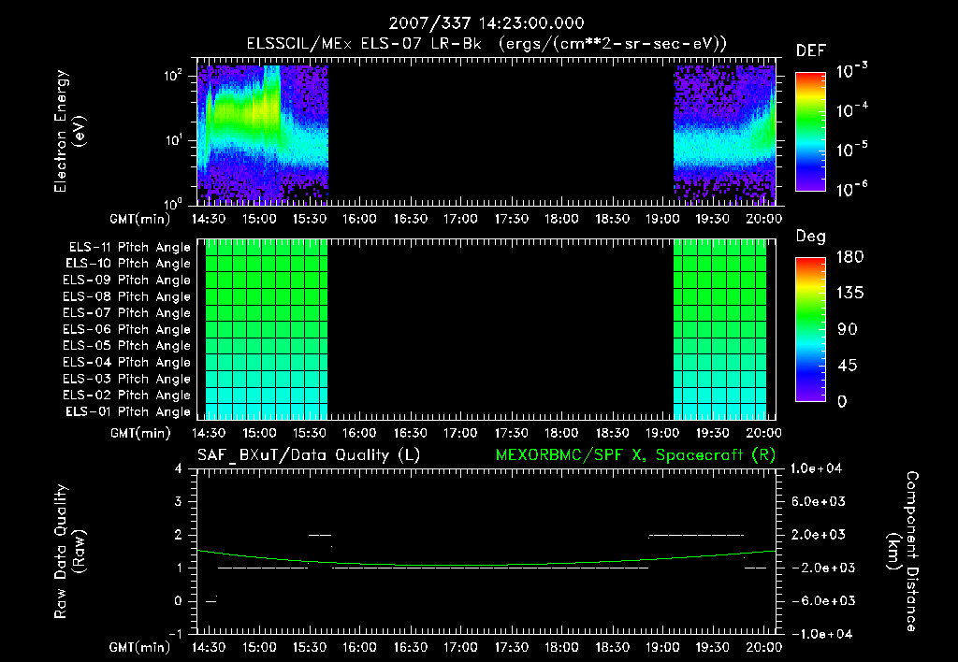Viewport: 958px width, 662px height.
Task: Click the Deg pitch angle color bar
Action: pos(810,329)
